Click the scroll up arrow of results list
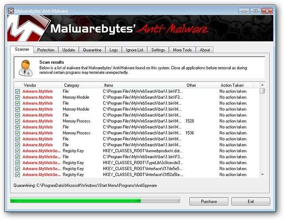The width and height of the screenshot is (284, 220). (x=262, y=85)
